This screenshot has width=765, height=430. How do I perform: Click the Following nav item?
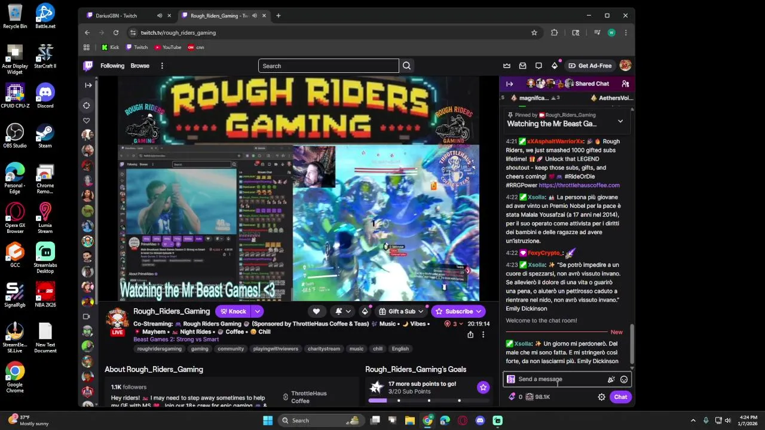click(112, 66)
